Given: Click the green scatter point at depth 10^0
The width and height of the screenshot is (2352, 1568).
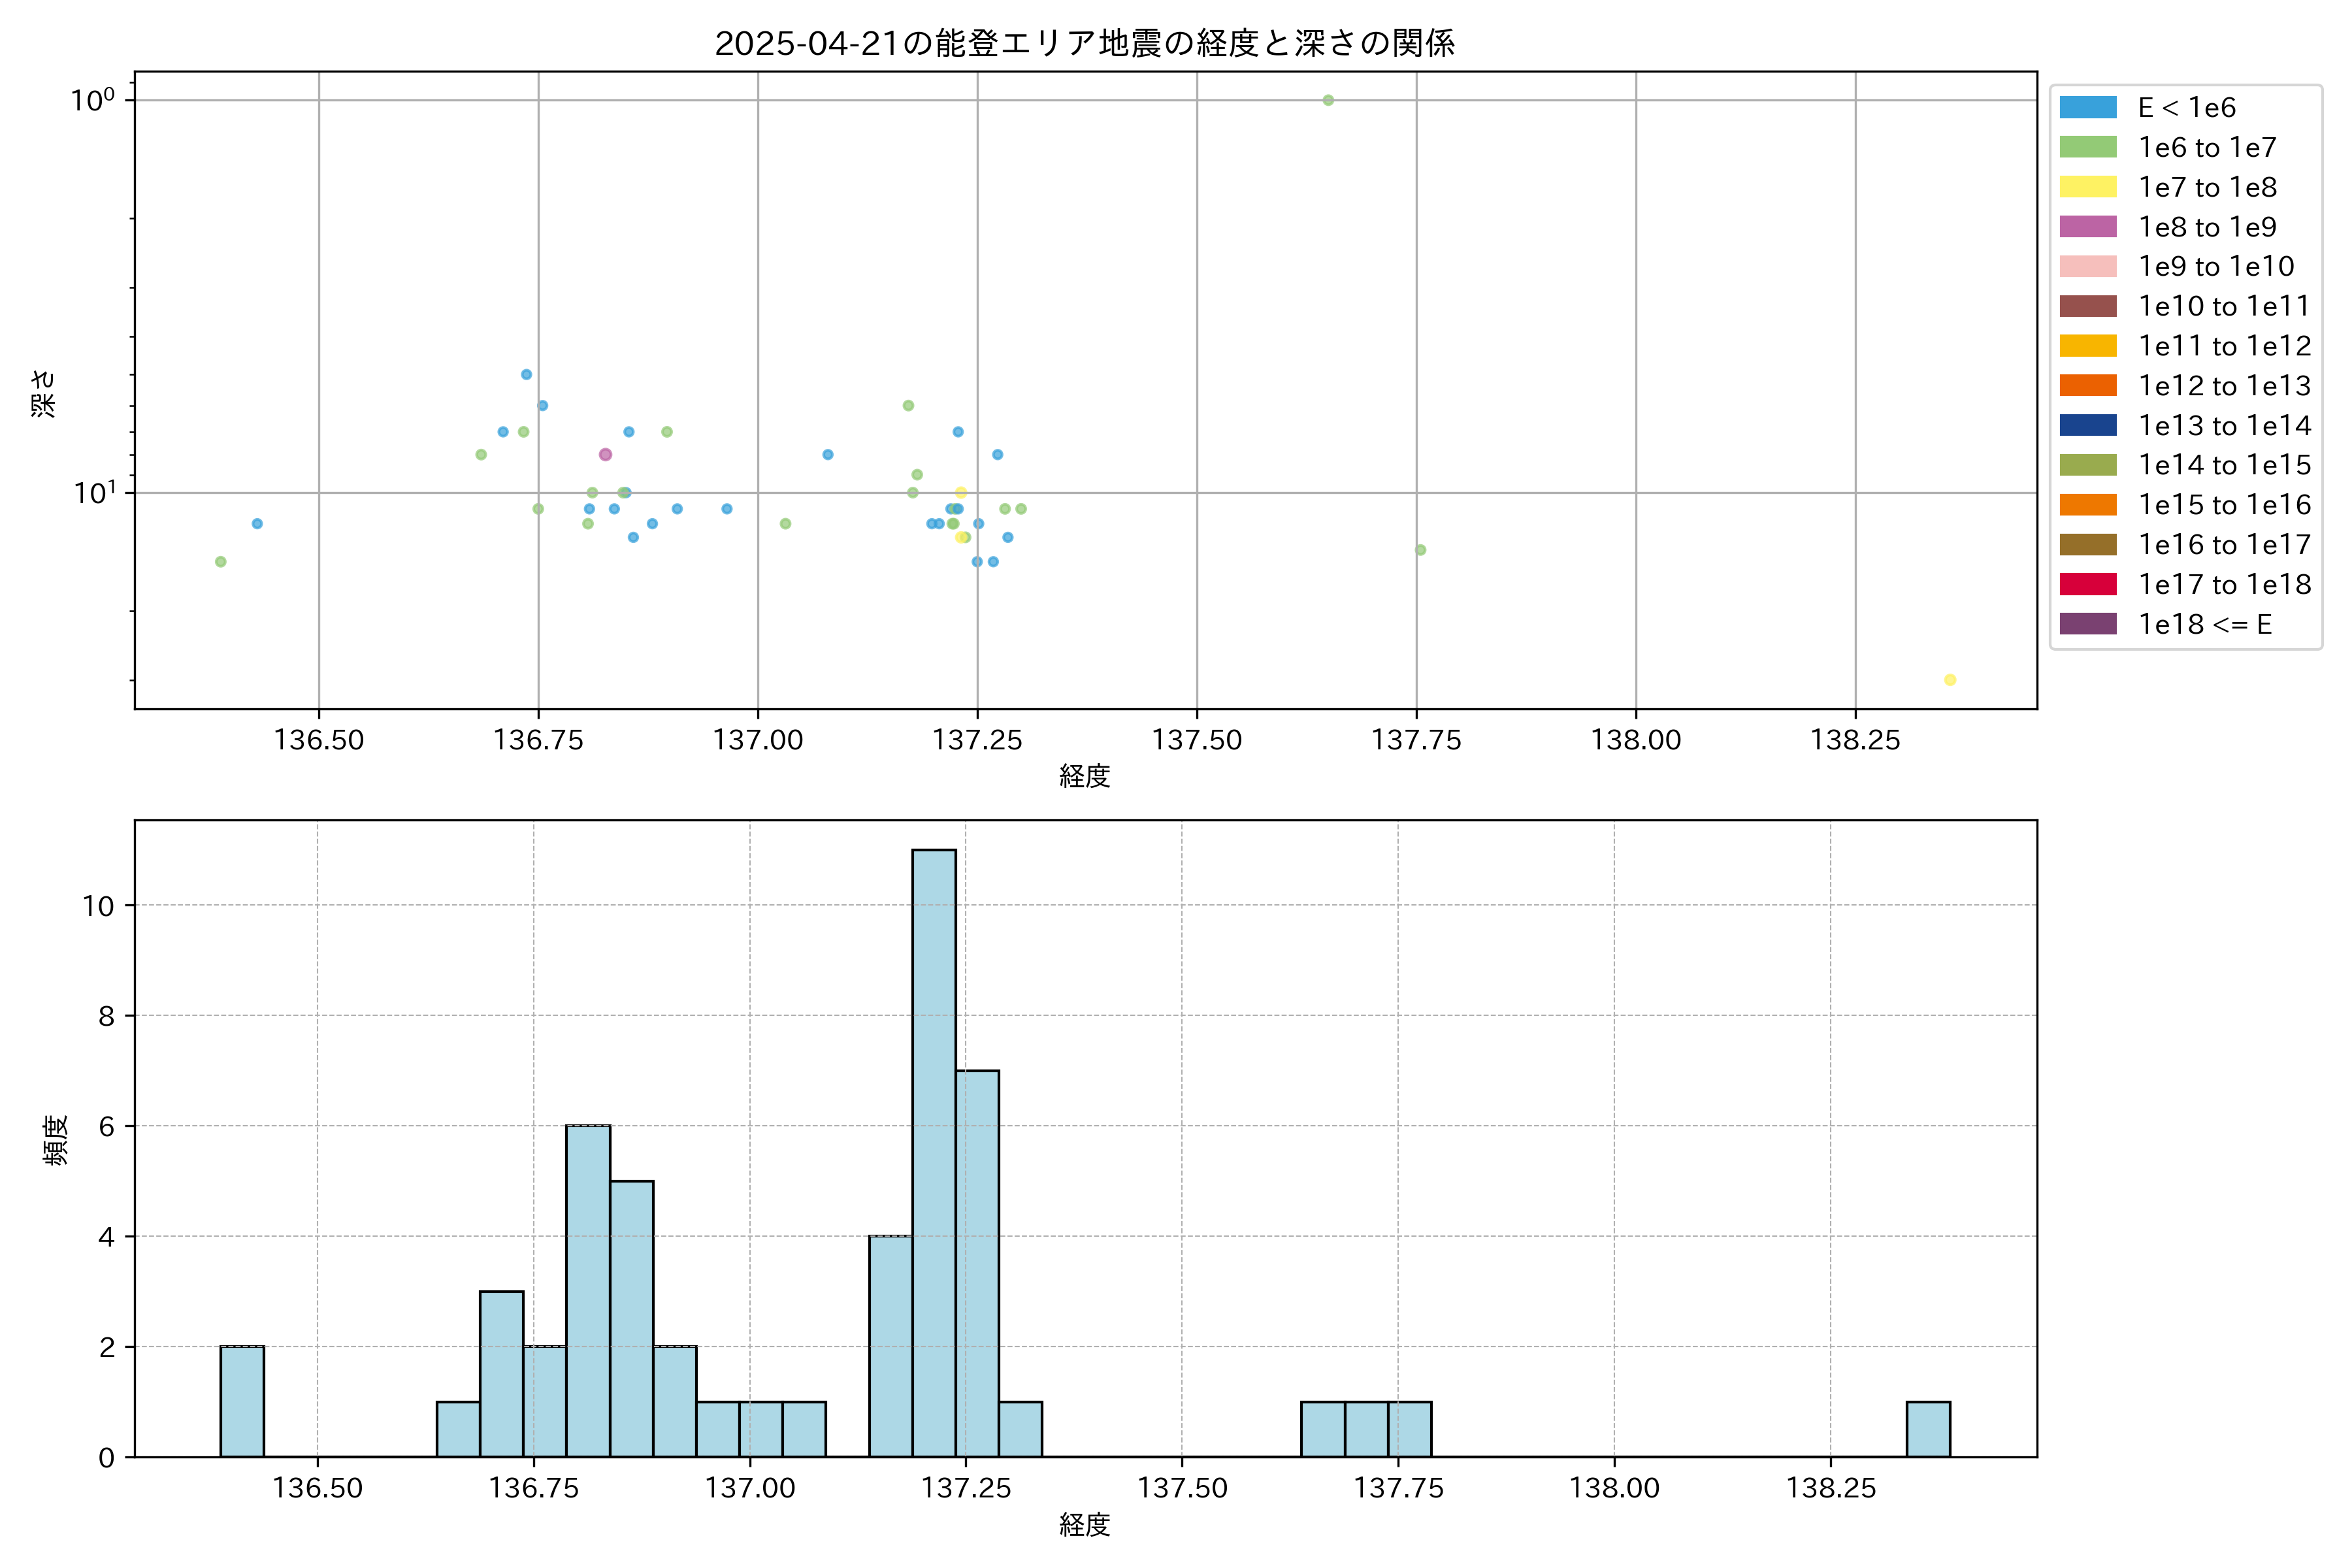Looking at the screenshot, I should pos(1328,100).
